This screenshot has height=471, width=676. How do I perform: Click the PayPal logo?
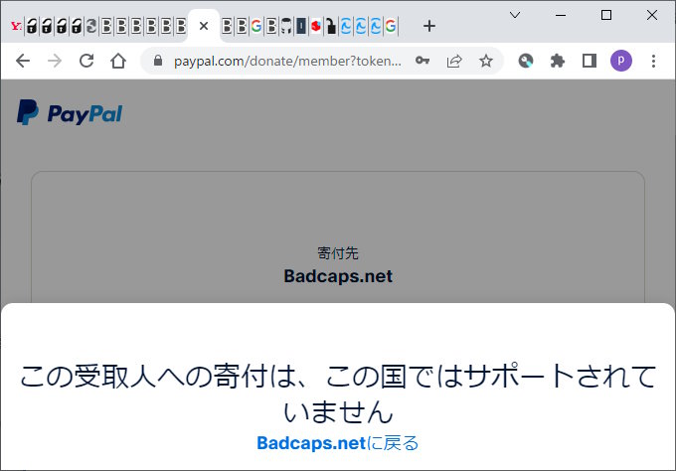(x=70, y=113)
